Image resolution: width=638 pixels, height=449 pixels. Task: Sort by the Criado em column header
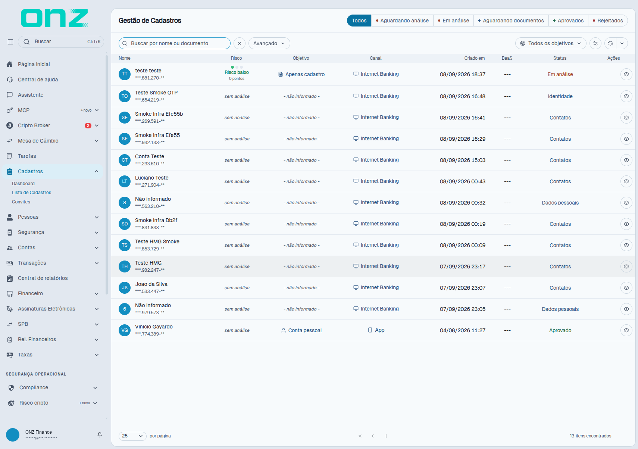[x=474, y=58]
